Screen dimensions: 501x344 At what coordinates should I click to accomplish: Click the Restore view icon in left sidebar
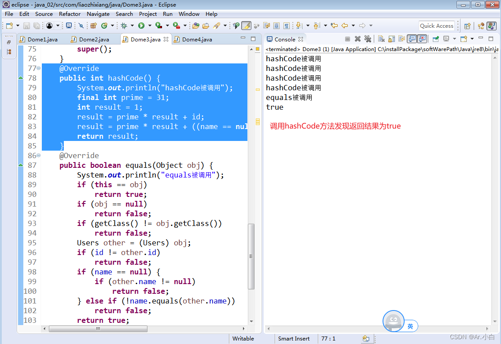pyautogui.click(x=9, y=42)
